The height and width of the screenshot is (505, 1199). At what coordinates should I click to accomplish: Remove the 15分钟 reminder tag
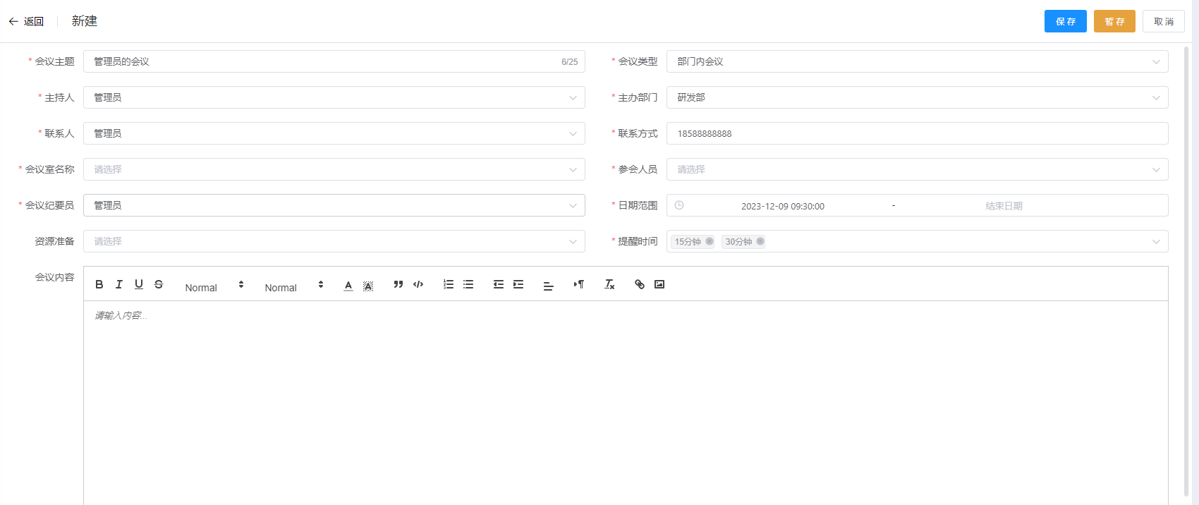710,241
